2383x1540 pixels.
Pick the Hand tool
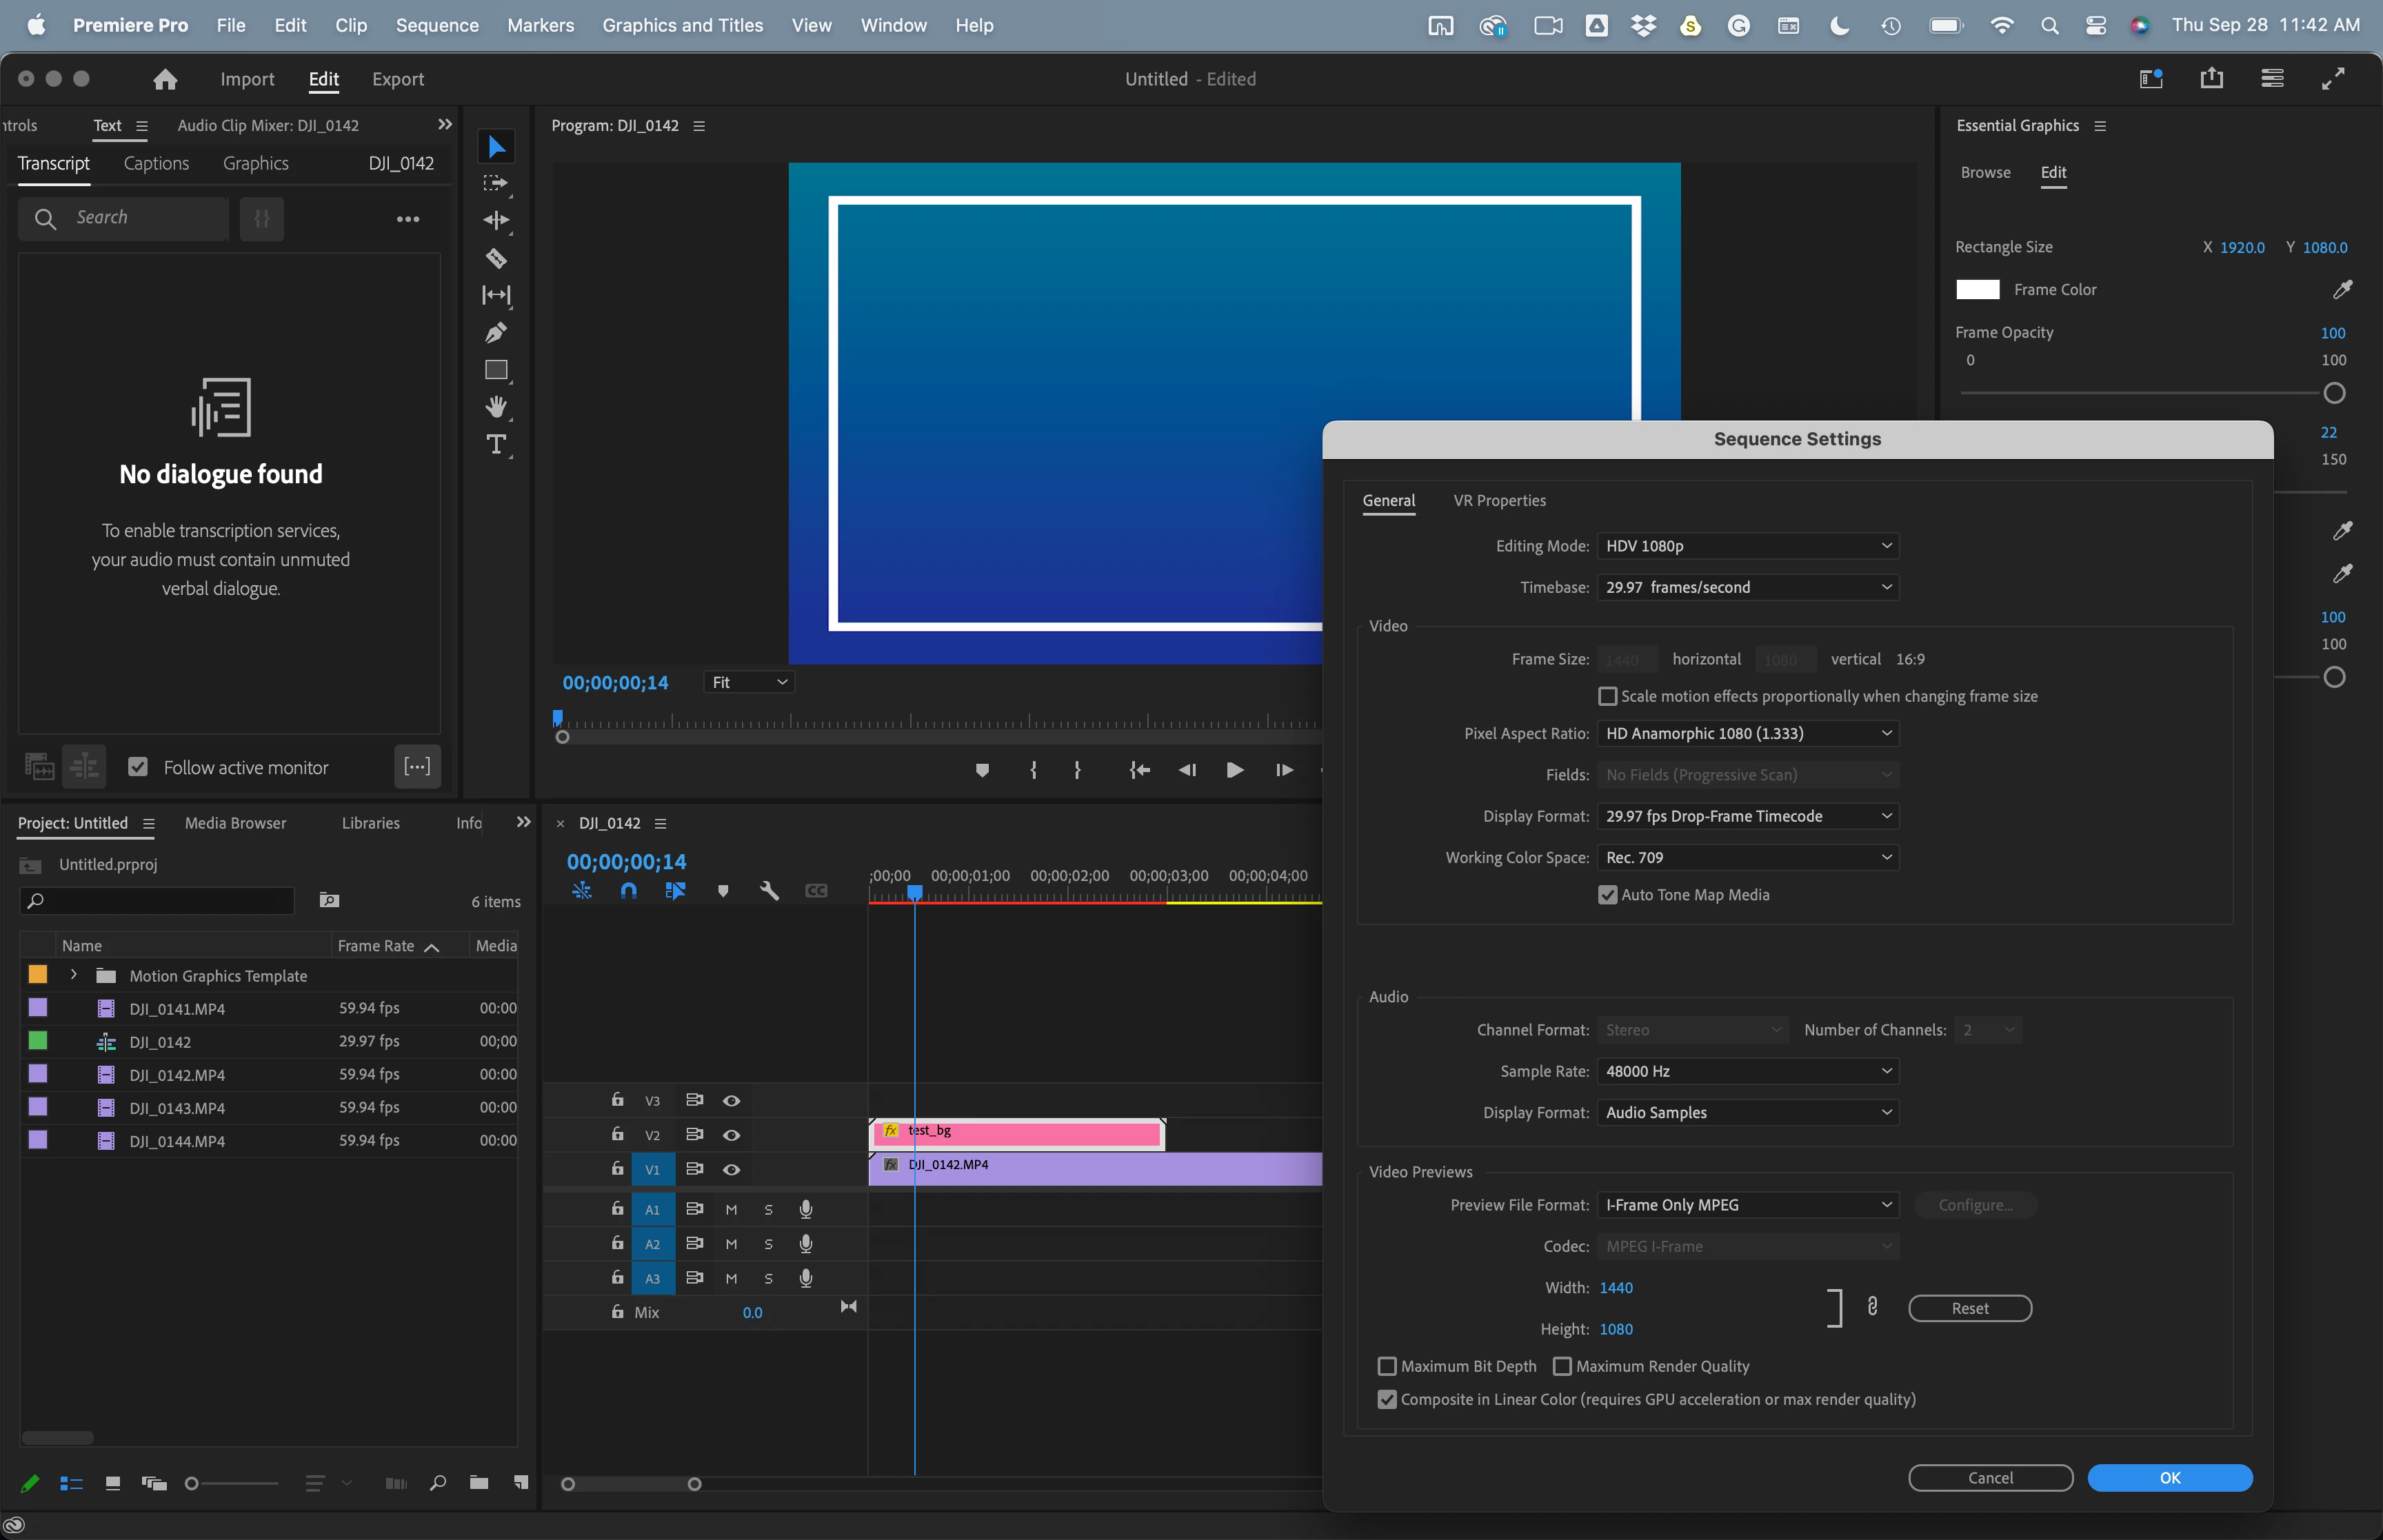(496, 407)
